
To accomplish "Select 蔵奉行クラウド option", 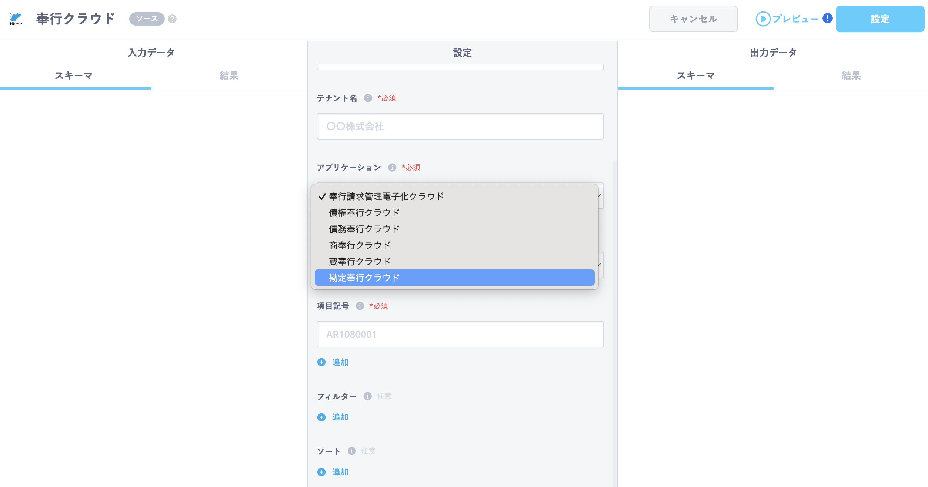I will click(455, 261).
